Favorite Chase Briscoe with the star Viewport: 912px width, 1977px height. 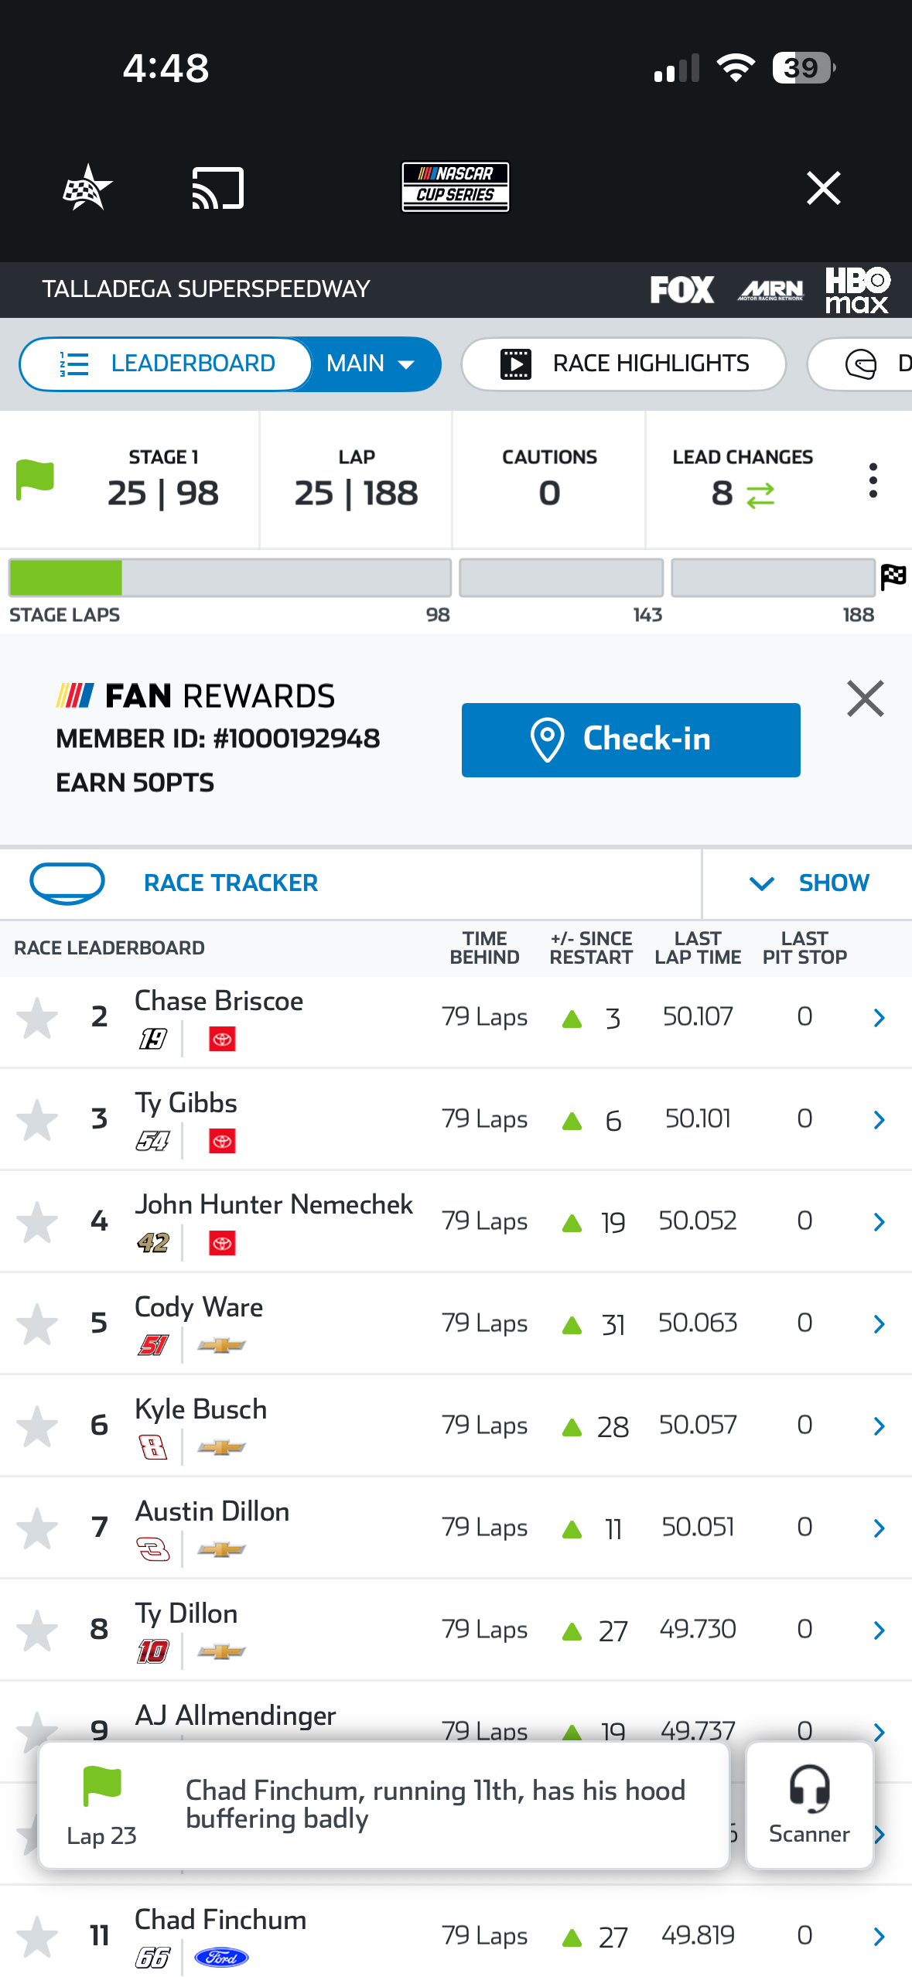click(x=37, y=1017)
